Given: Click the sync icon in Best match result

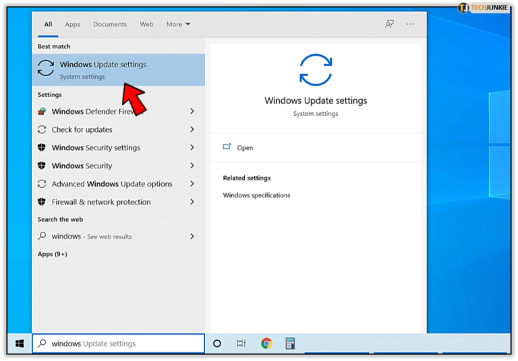Looking at the screenshot, I should (x=46, y=68).
